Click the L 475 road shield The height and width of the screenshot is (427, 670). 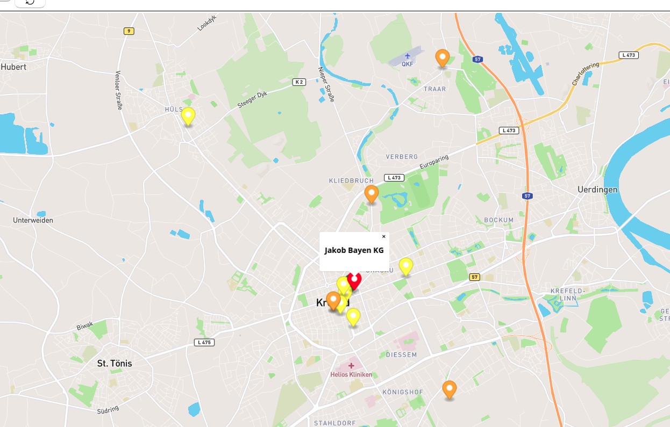(204, 342)
